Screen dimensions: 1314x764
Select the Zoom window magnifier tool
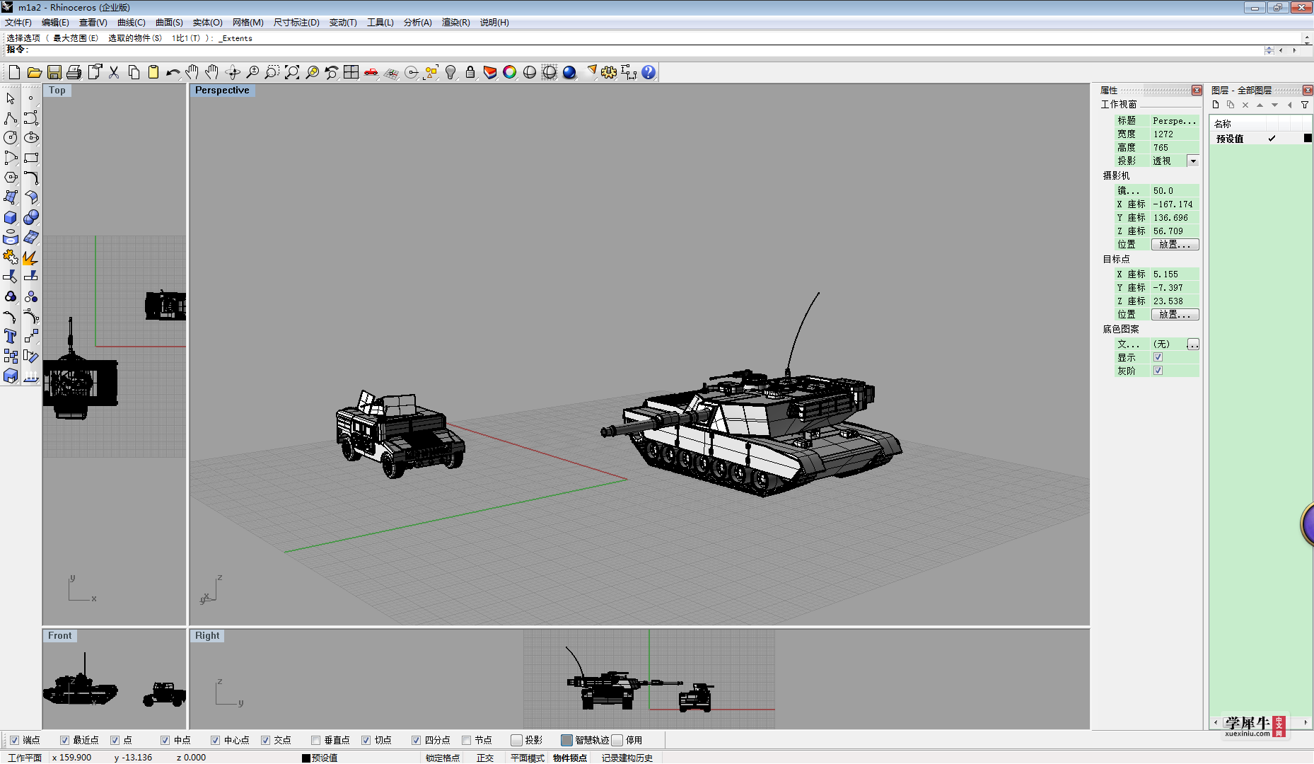pyautogui.click(x=272, y=72)
